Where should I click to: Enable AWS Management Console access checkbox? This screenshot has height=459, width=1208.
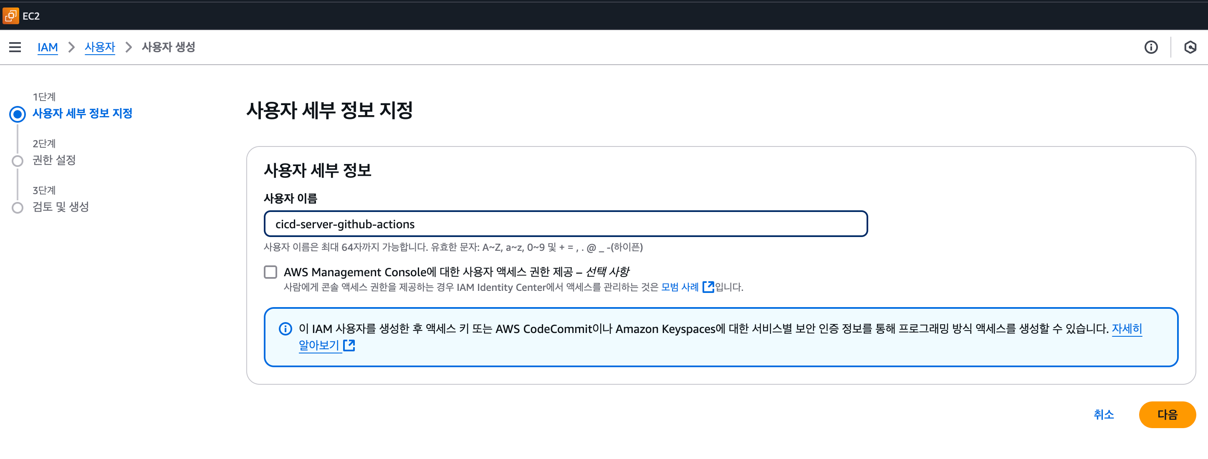(270, 272)
